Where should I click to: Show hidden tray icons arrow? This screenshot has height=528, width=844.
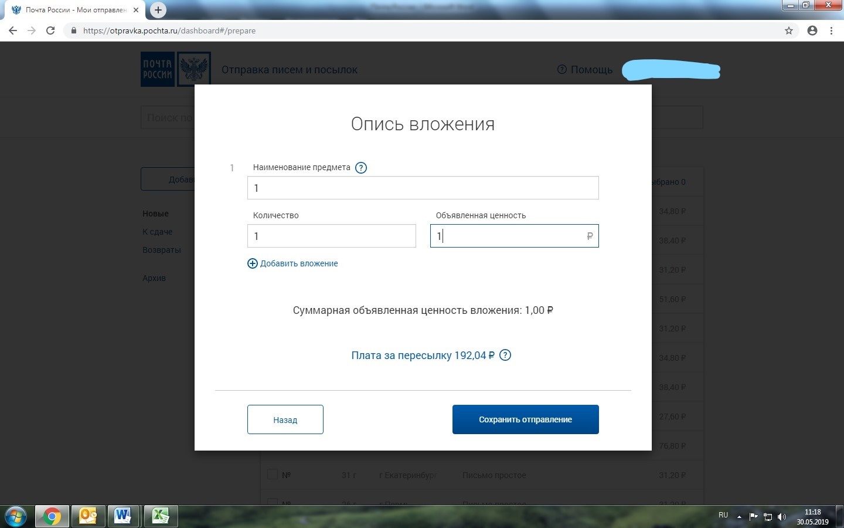click(x=739, y=517)
